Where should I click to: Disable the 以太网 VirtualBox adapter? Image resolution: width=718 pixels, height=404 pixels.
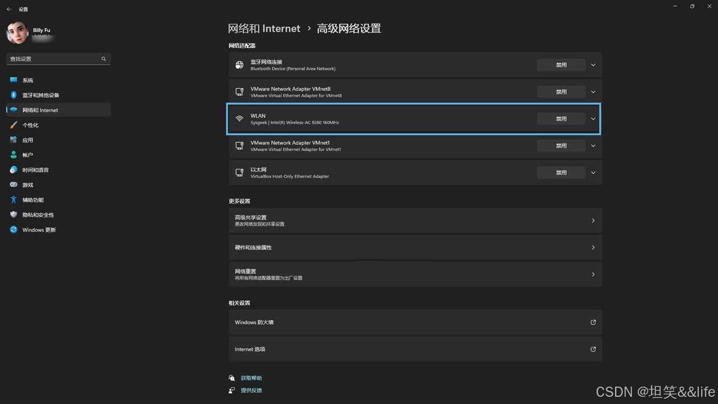tap(561, 172)
